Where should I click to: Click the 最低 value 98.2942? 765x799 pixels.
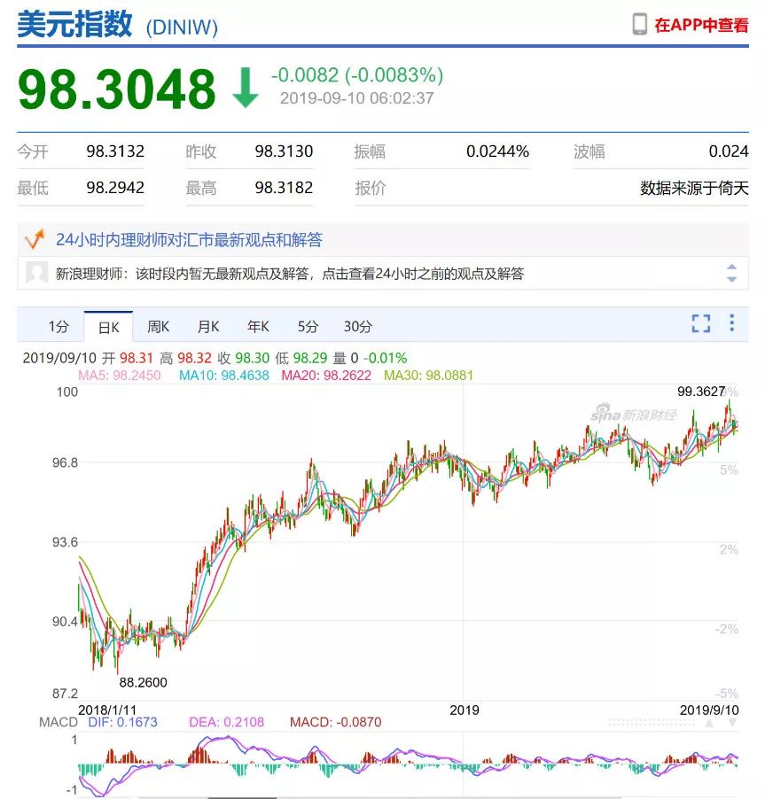click(115, 188)
